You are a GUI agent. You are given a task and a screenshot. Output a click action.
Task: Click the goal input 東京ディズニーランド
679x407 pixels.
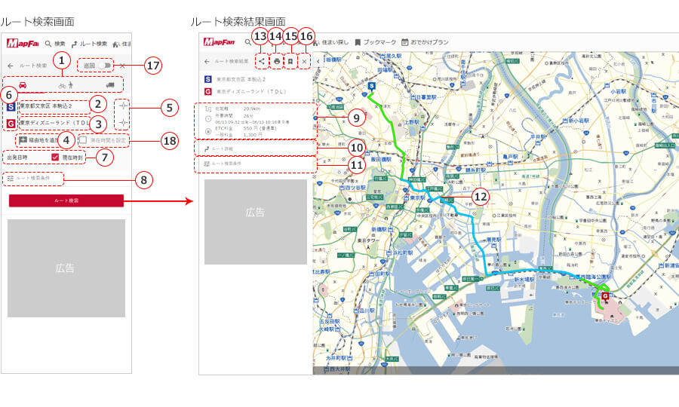coord(54,123)
